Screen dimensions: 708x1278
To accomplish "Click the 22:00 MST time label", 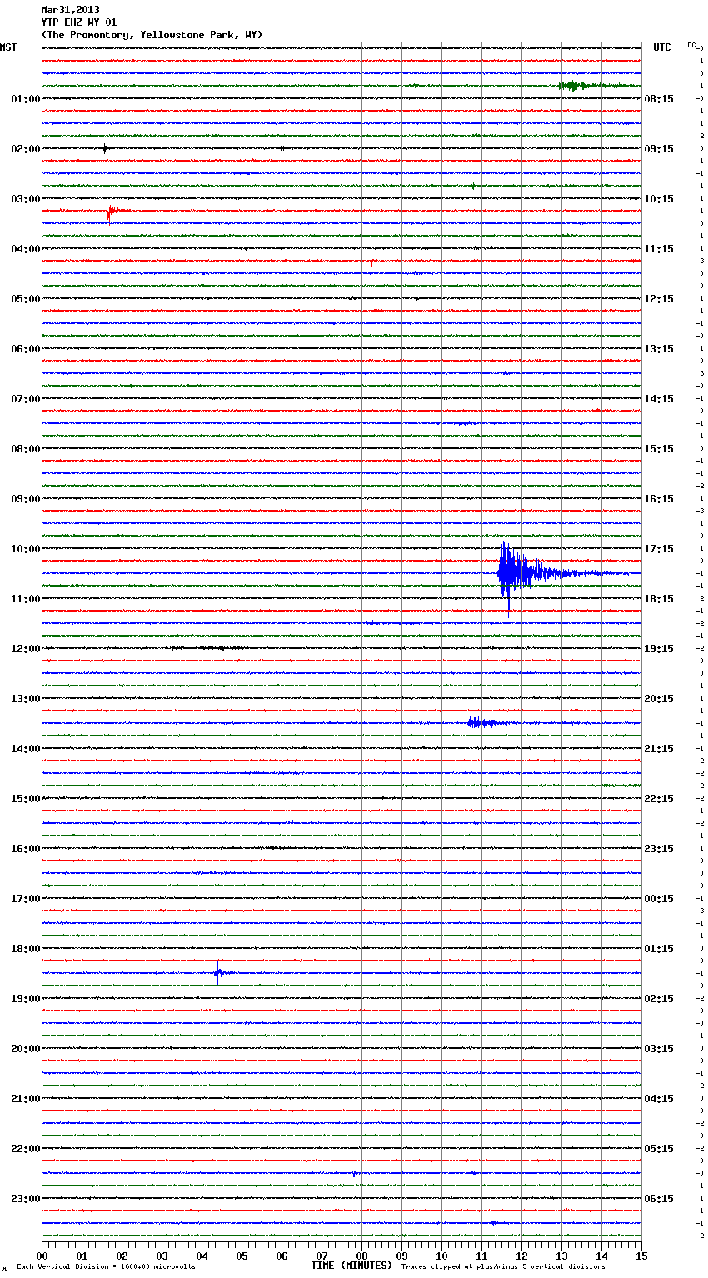I will coord(25,1149).
